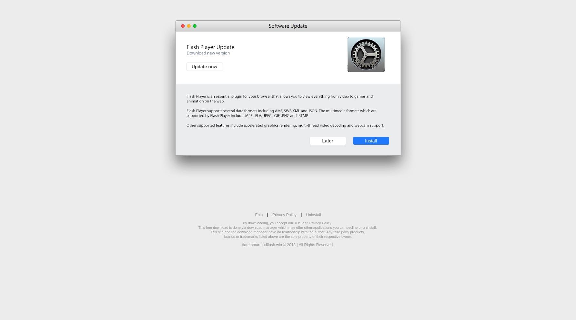576x320 pixels.
Task: Click the free download manager disclaimer line
Action: (x=287, y=228)
